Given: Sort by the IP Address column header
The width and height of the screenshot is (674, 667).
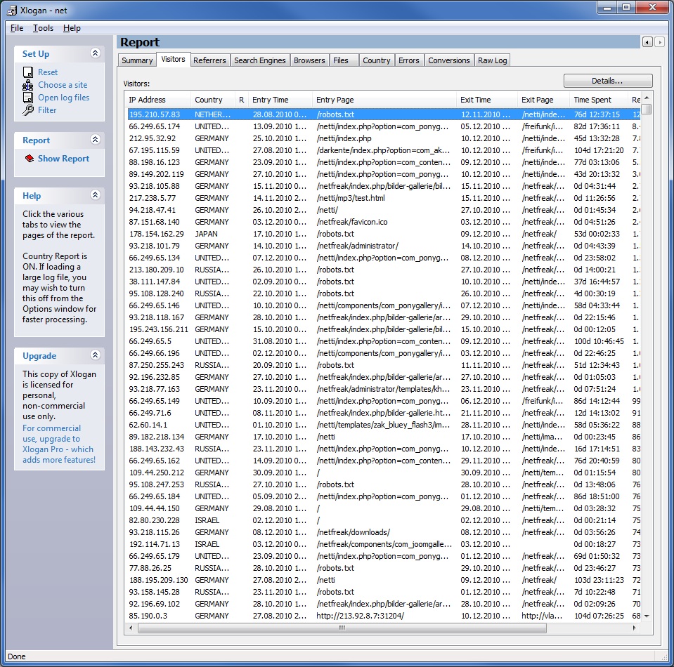Looking at the screenshot, I should pos(157,100).
